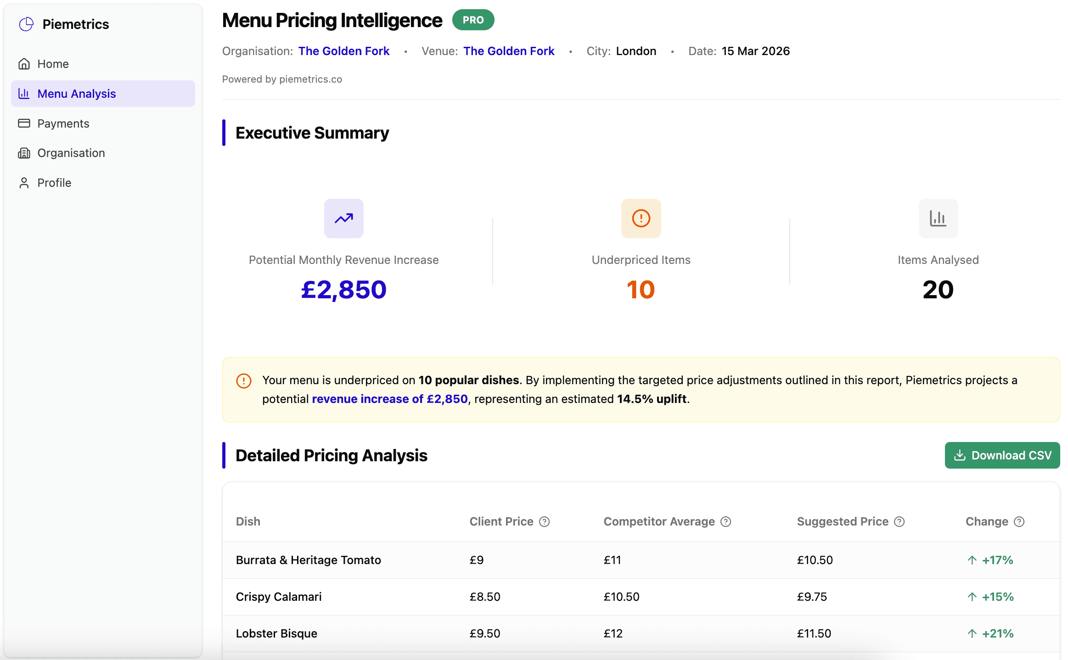Click help icon next to Suggested Price
The height and width of the screenshot is (660, 1068).
point(899,521)
